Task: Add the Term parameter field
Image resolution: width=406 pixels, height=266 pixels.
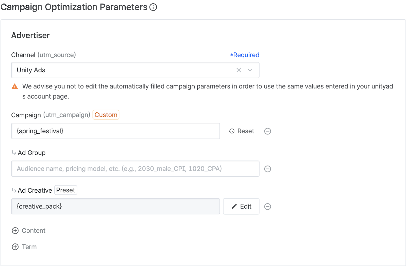Action: pos(15,247)
